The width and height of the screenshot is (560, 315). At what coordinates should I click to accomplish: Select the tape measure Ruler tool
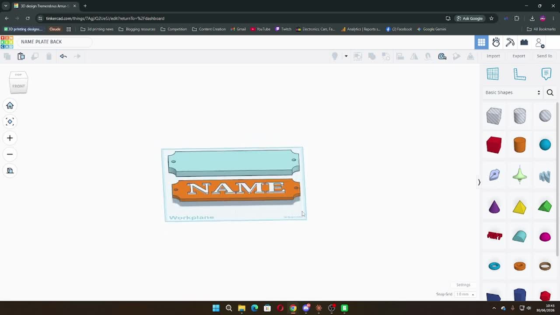[442, 56]
